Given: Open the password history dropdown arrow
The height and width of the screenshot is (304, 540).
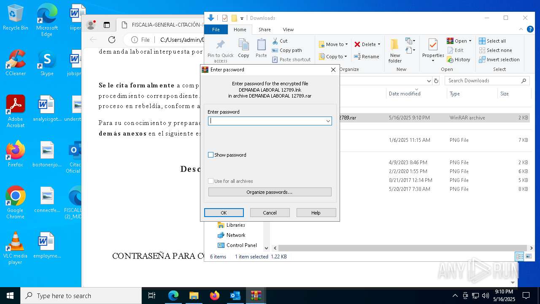Looking at the screenshot, I should point(328,121).
